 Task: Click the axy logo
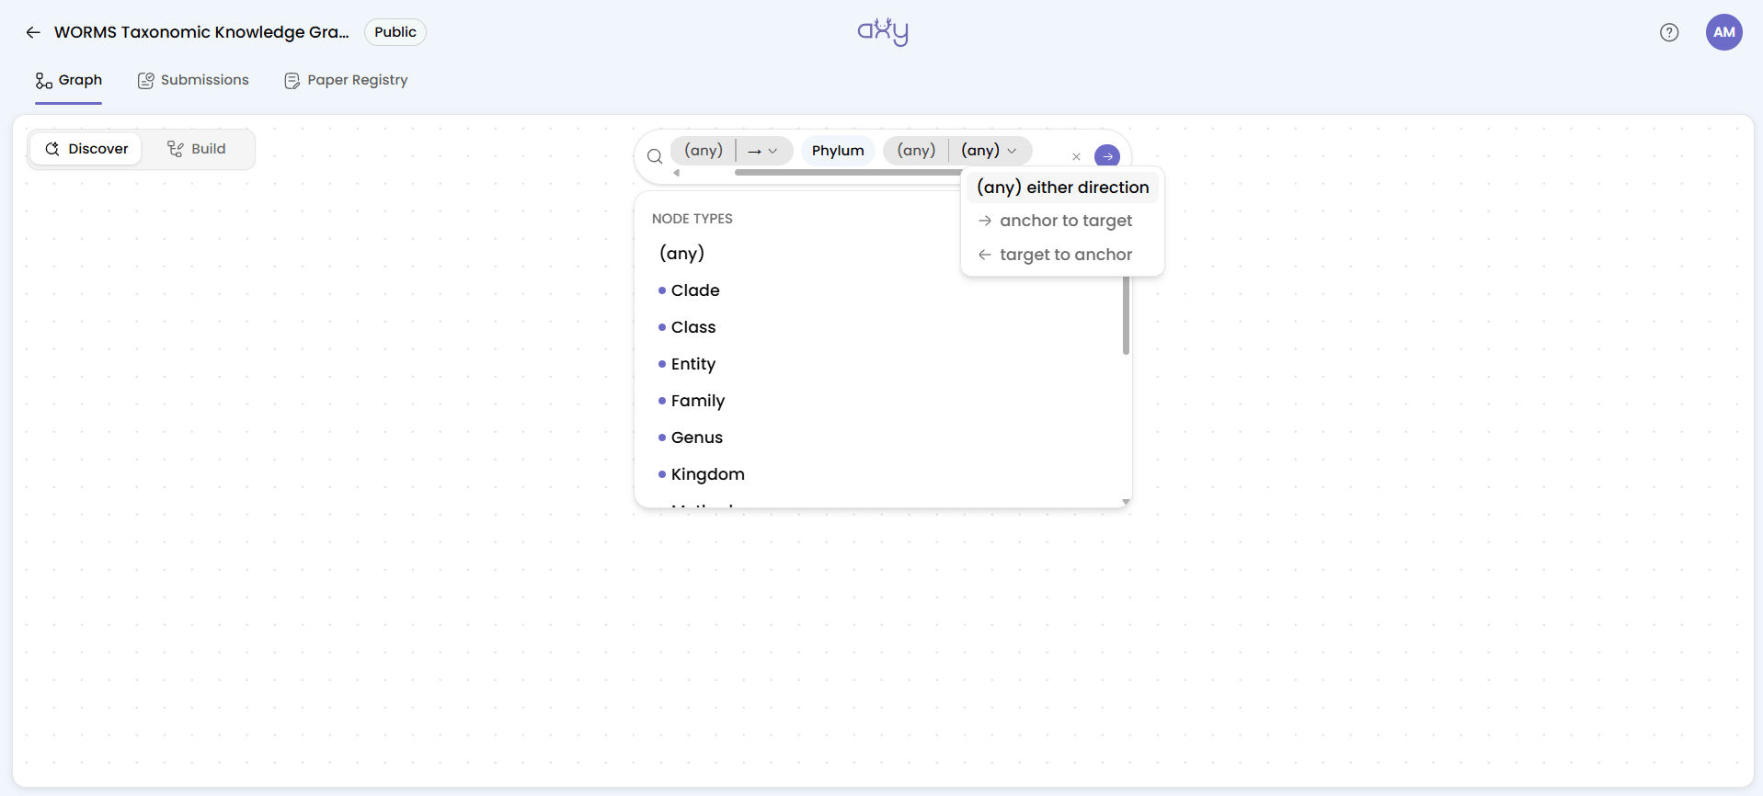(883, 31)
